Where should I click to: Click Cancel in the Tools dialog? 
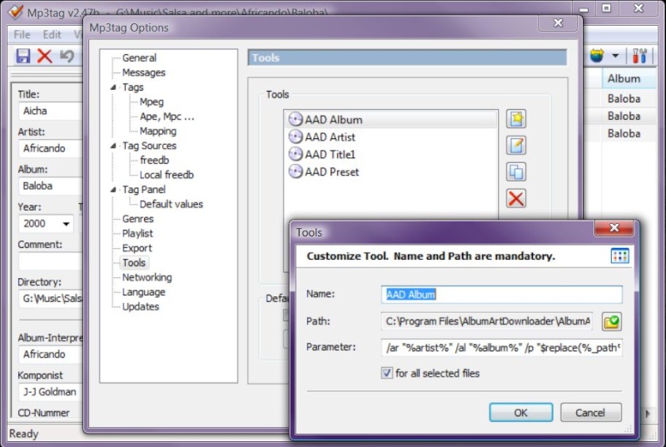(x=590, y=412)
